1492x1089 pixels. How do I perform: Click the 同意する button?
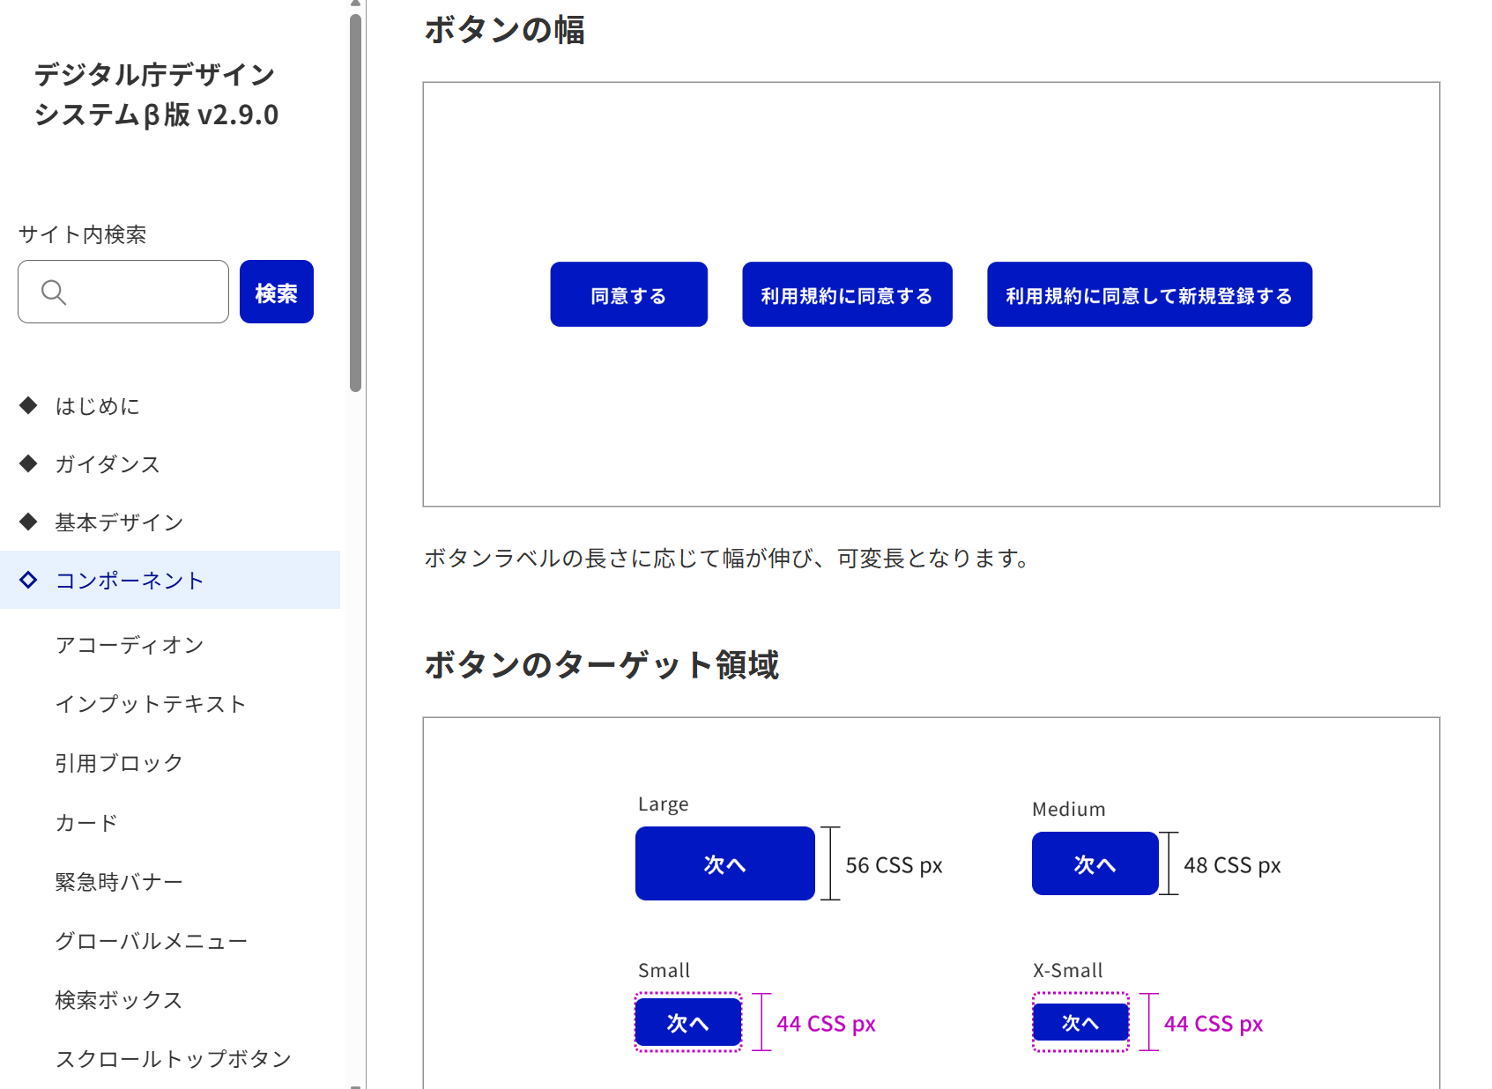coord(628,294)
